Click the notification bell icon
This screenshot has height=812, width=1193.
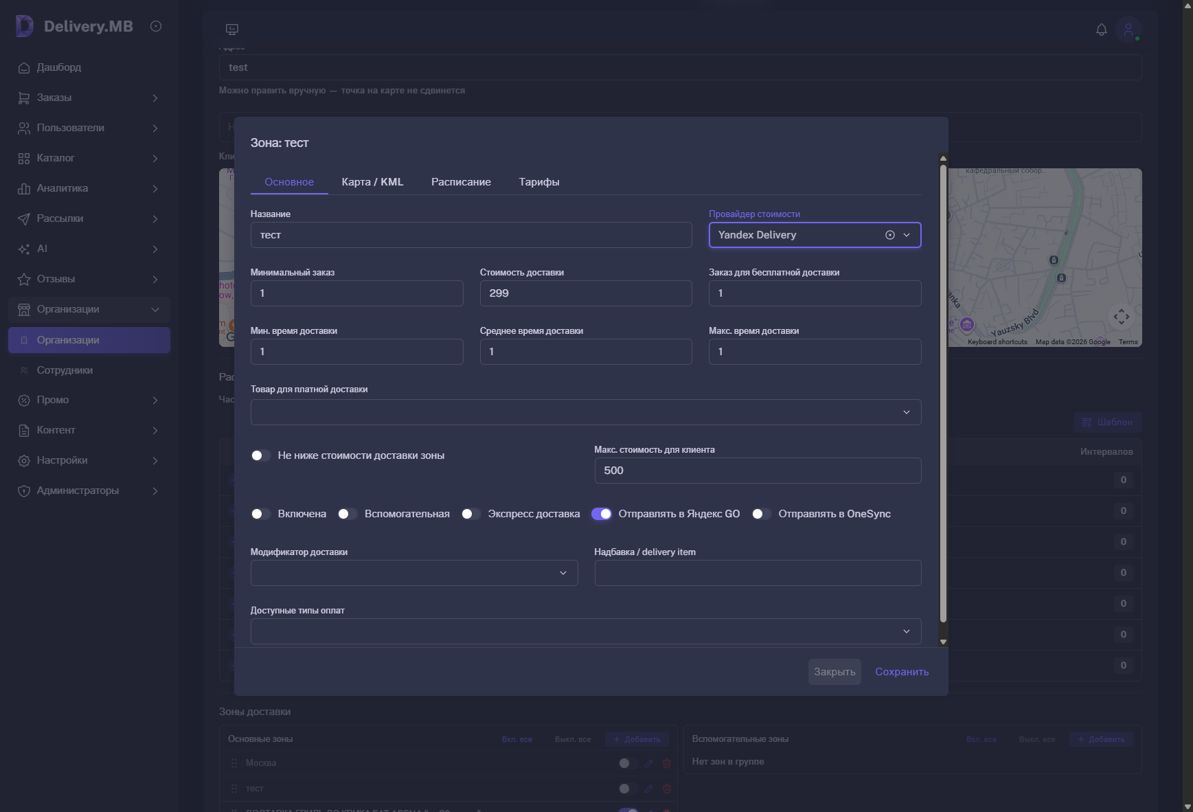[x=1101, y=30]
